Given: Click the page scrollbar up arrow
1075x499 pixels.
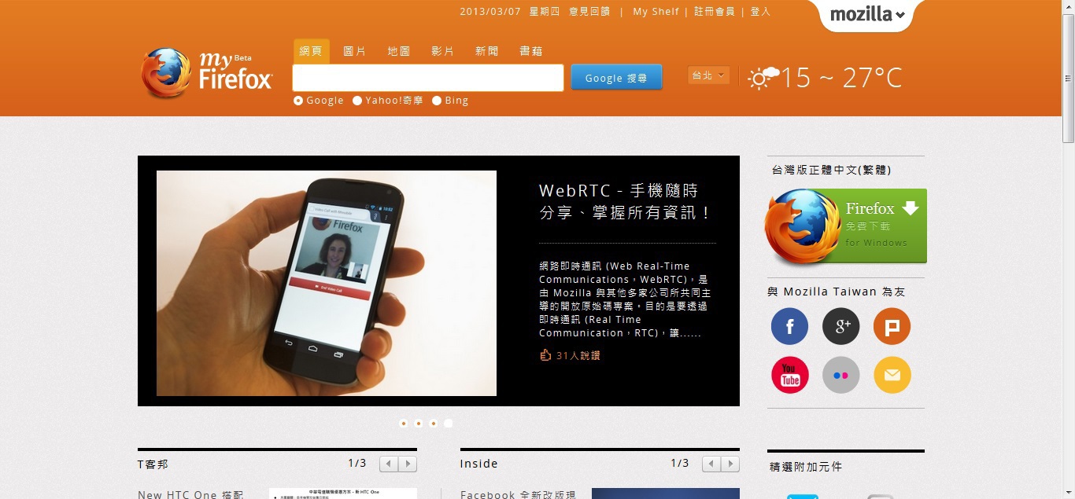Looking at the screenshot, I should (x=1068, y=6).
